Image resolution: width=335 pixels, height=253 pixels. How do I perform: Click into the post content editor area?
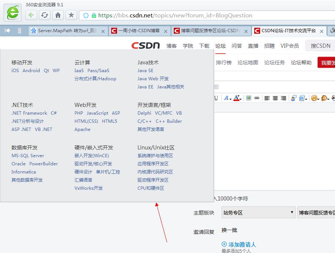coord(274,151)
